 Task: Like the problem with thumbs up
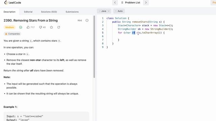(30, 27)
